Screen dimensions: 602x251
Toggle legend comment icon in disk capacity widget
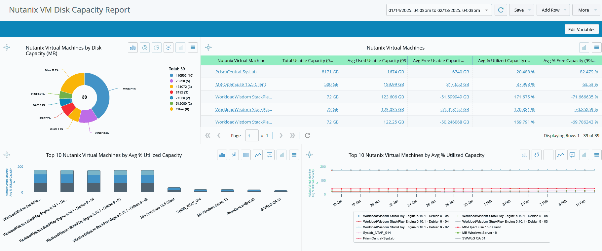coord(169,48)
